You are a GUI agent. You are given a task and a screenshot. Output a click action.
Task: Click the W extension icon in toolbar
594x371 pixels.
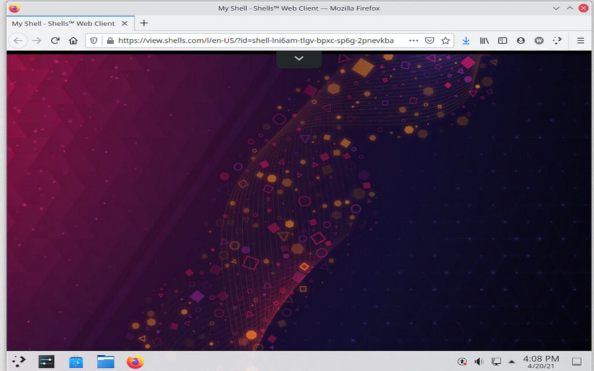tap(539, 40)
